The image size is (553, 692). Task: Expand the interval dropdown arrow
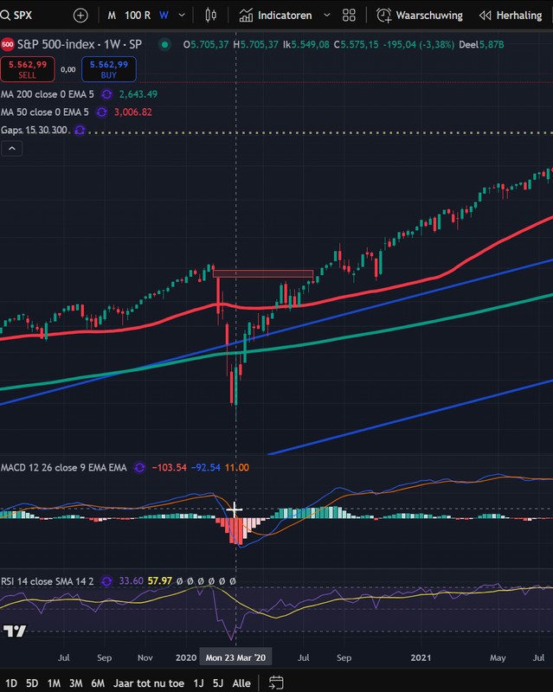click(182, 16)
